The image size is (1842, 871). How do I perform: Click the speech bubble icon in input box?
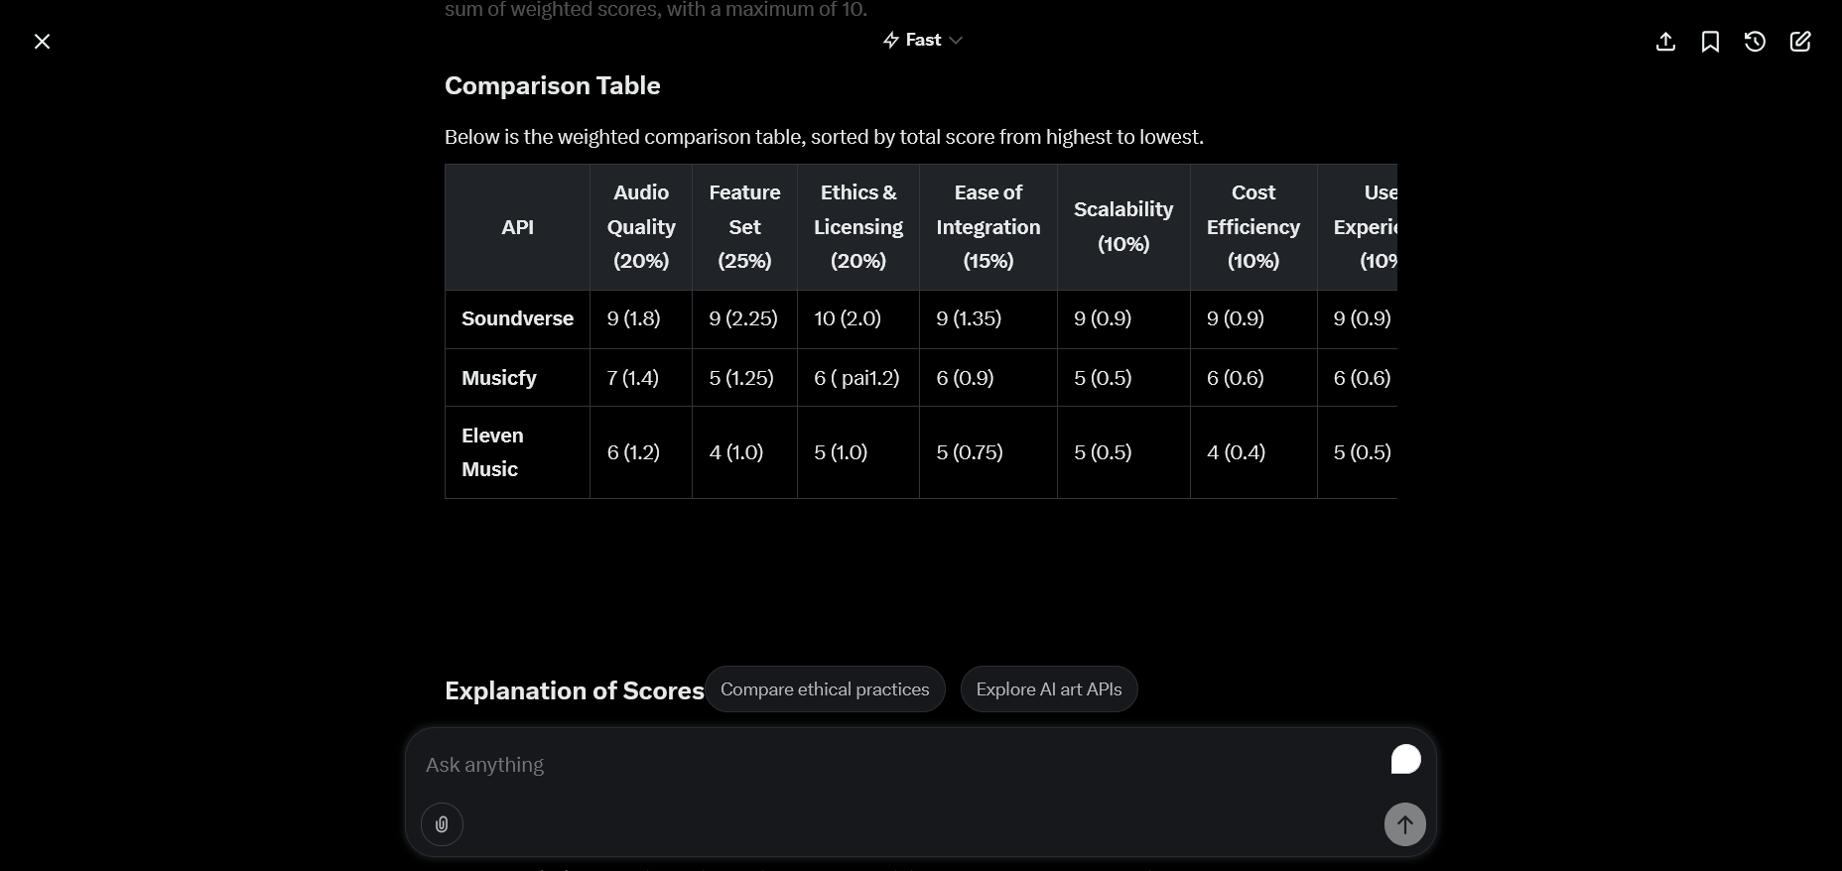(1405, 760)
